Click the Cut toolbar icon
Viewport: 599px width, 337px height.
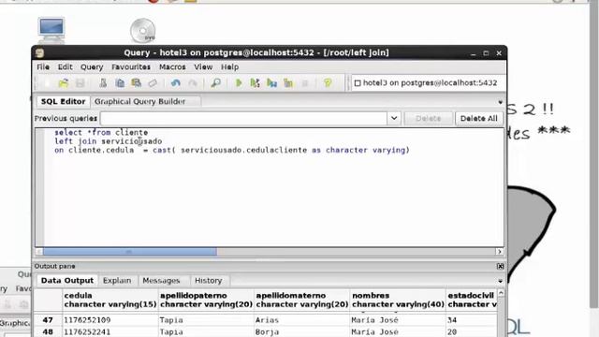coord(103,83)
